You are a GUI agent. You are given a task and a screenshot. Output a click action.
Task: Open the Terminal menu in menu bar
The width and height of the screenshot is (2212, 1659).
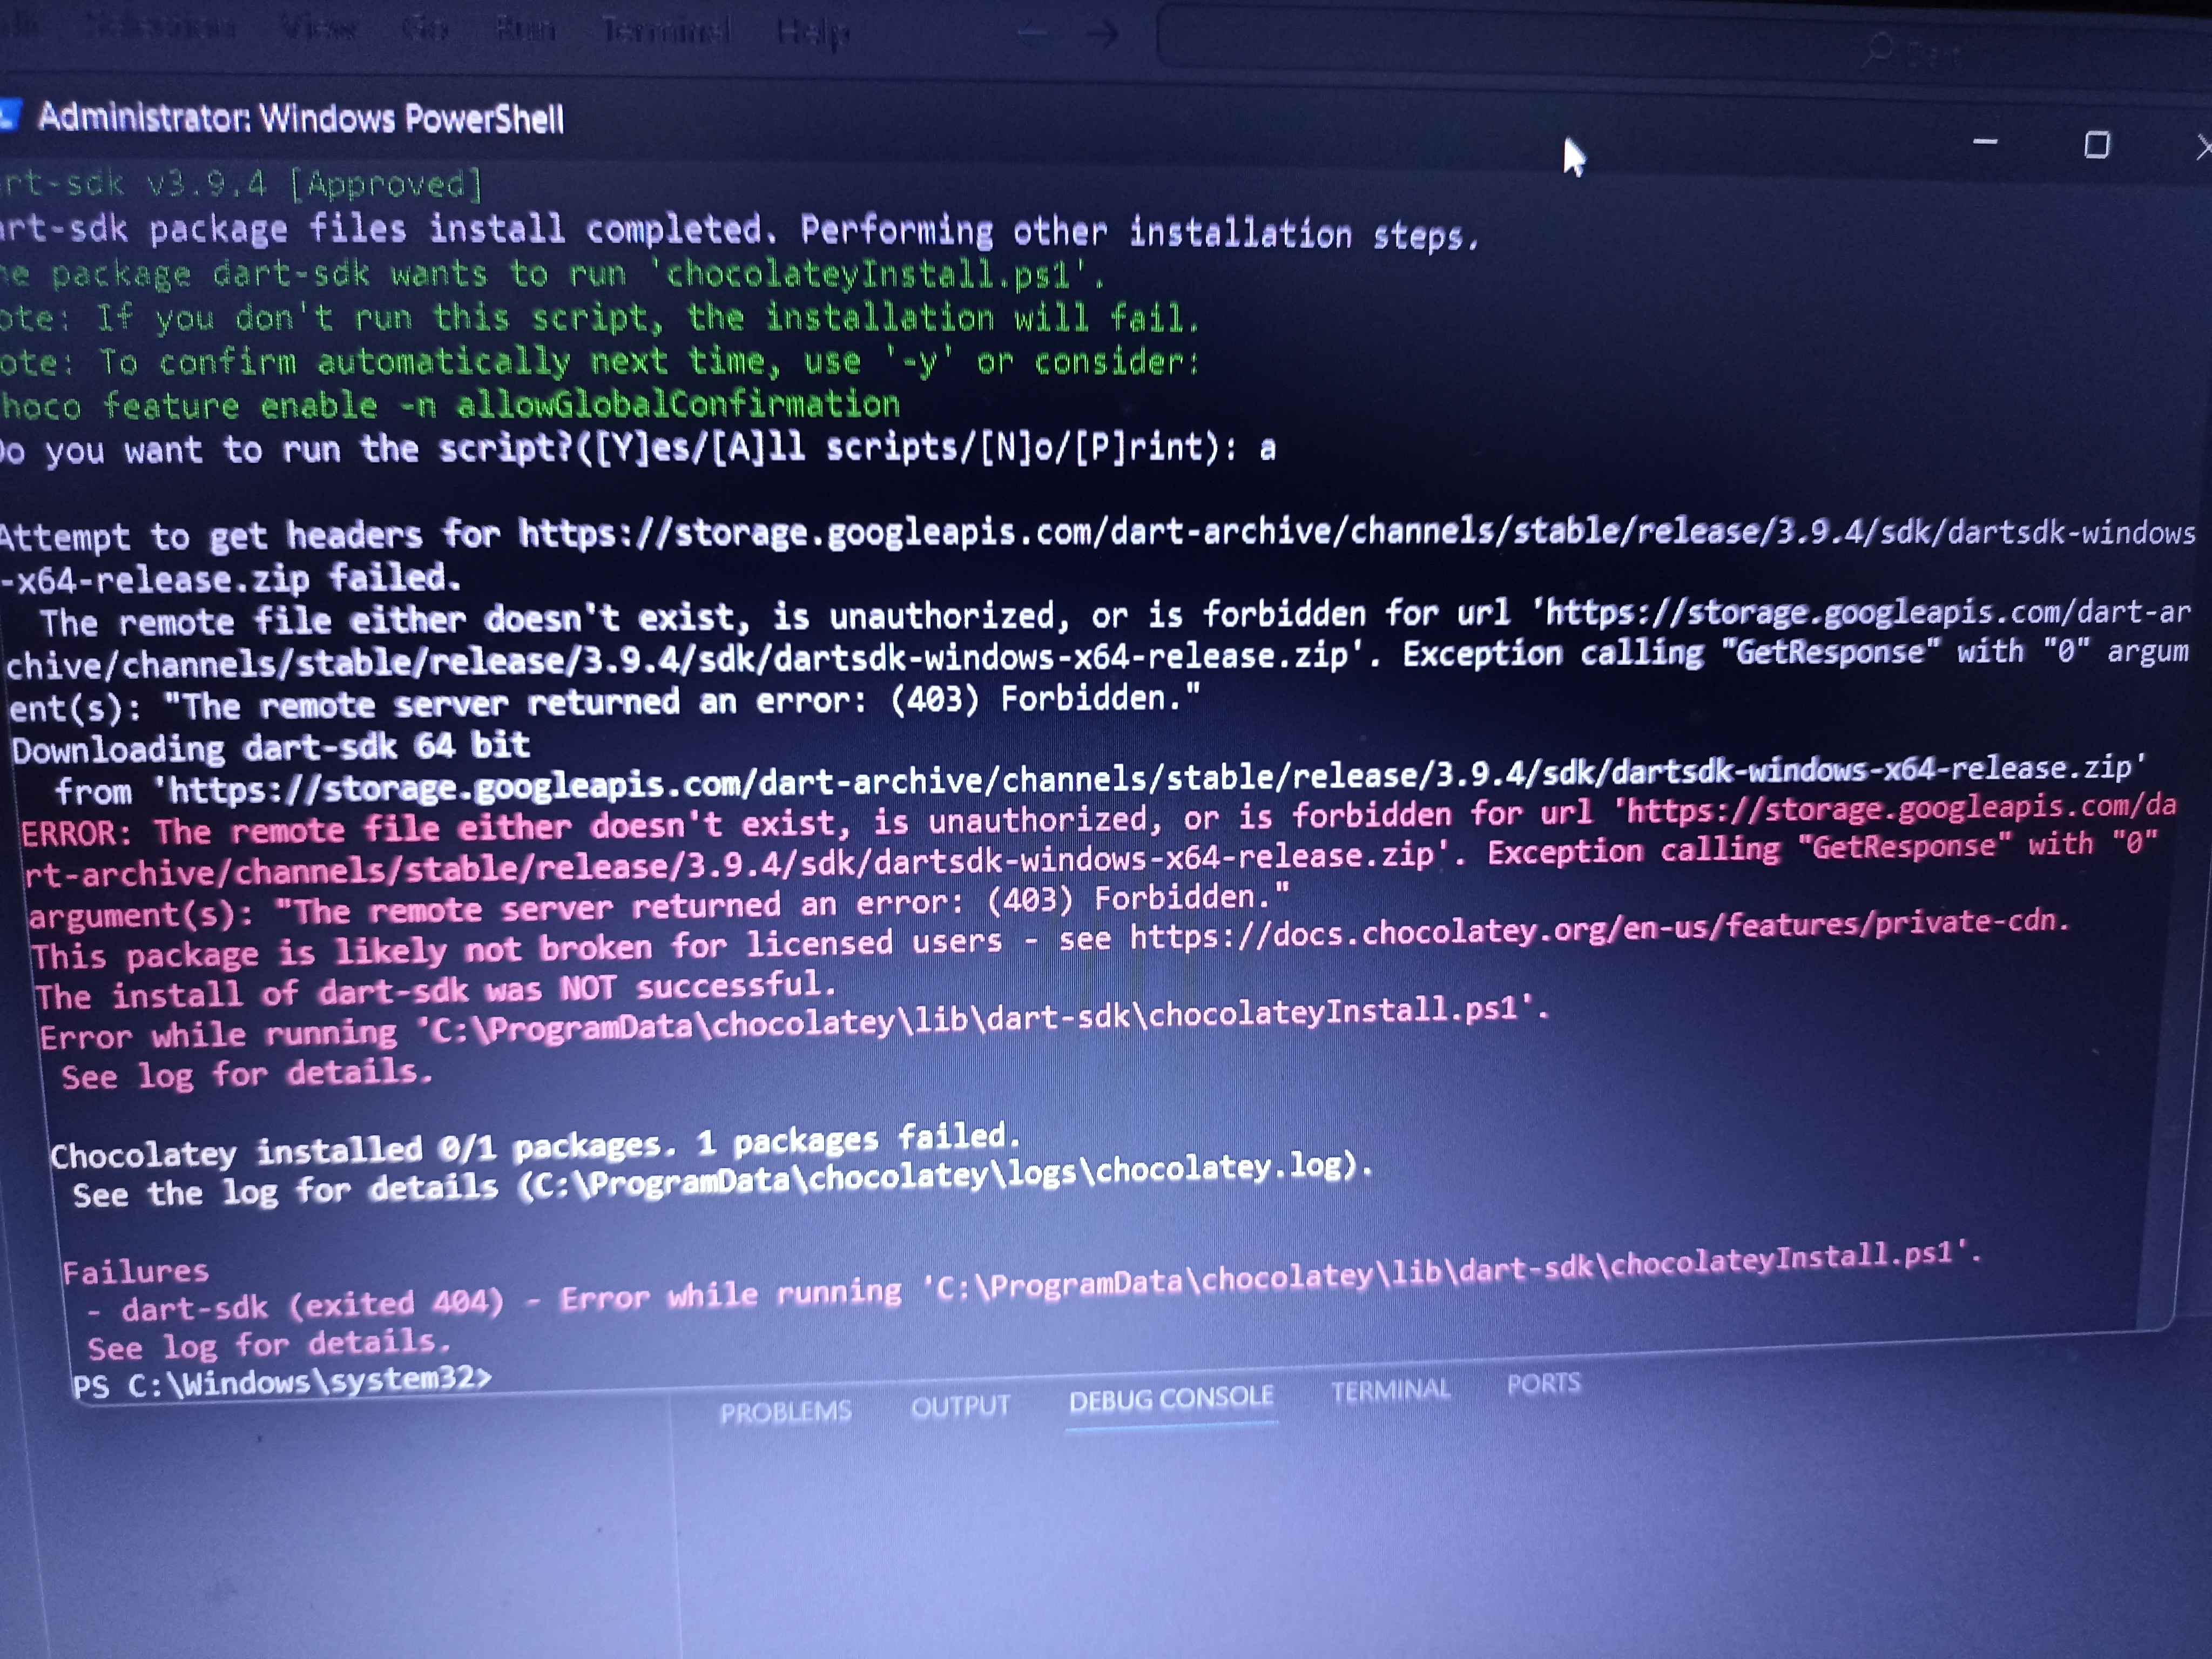pos(666,31)
